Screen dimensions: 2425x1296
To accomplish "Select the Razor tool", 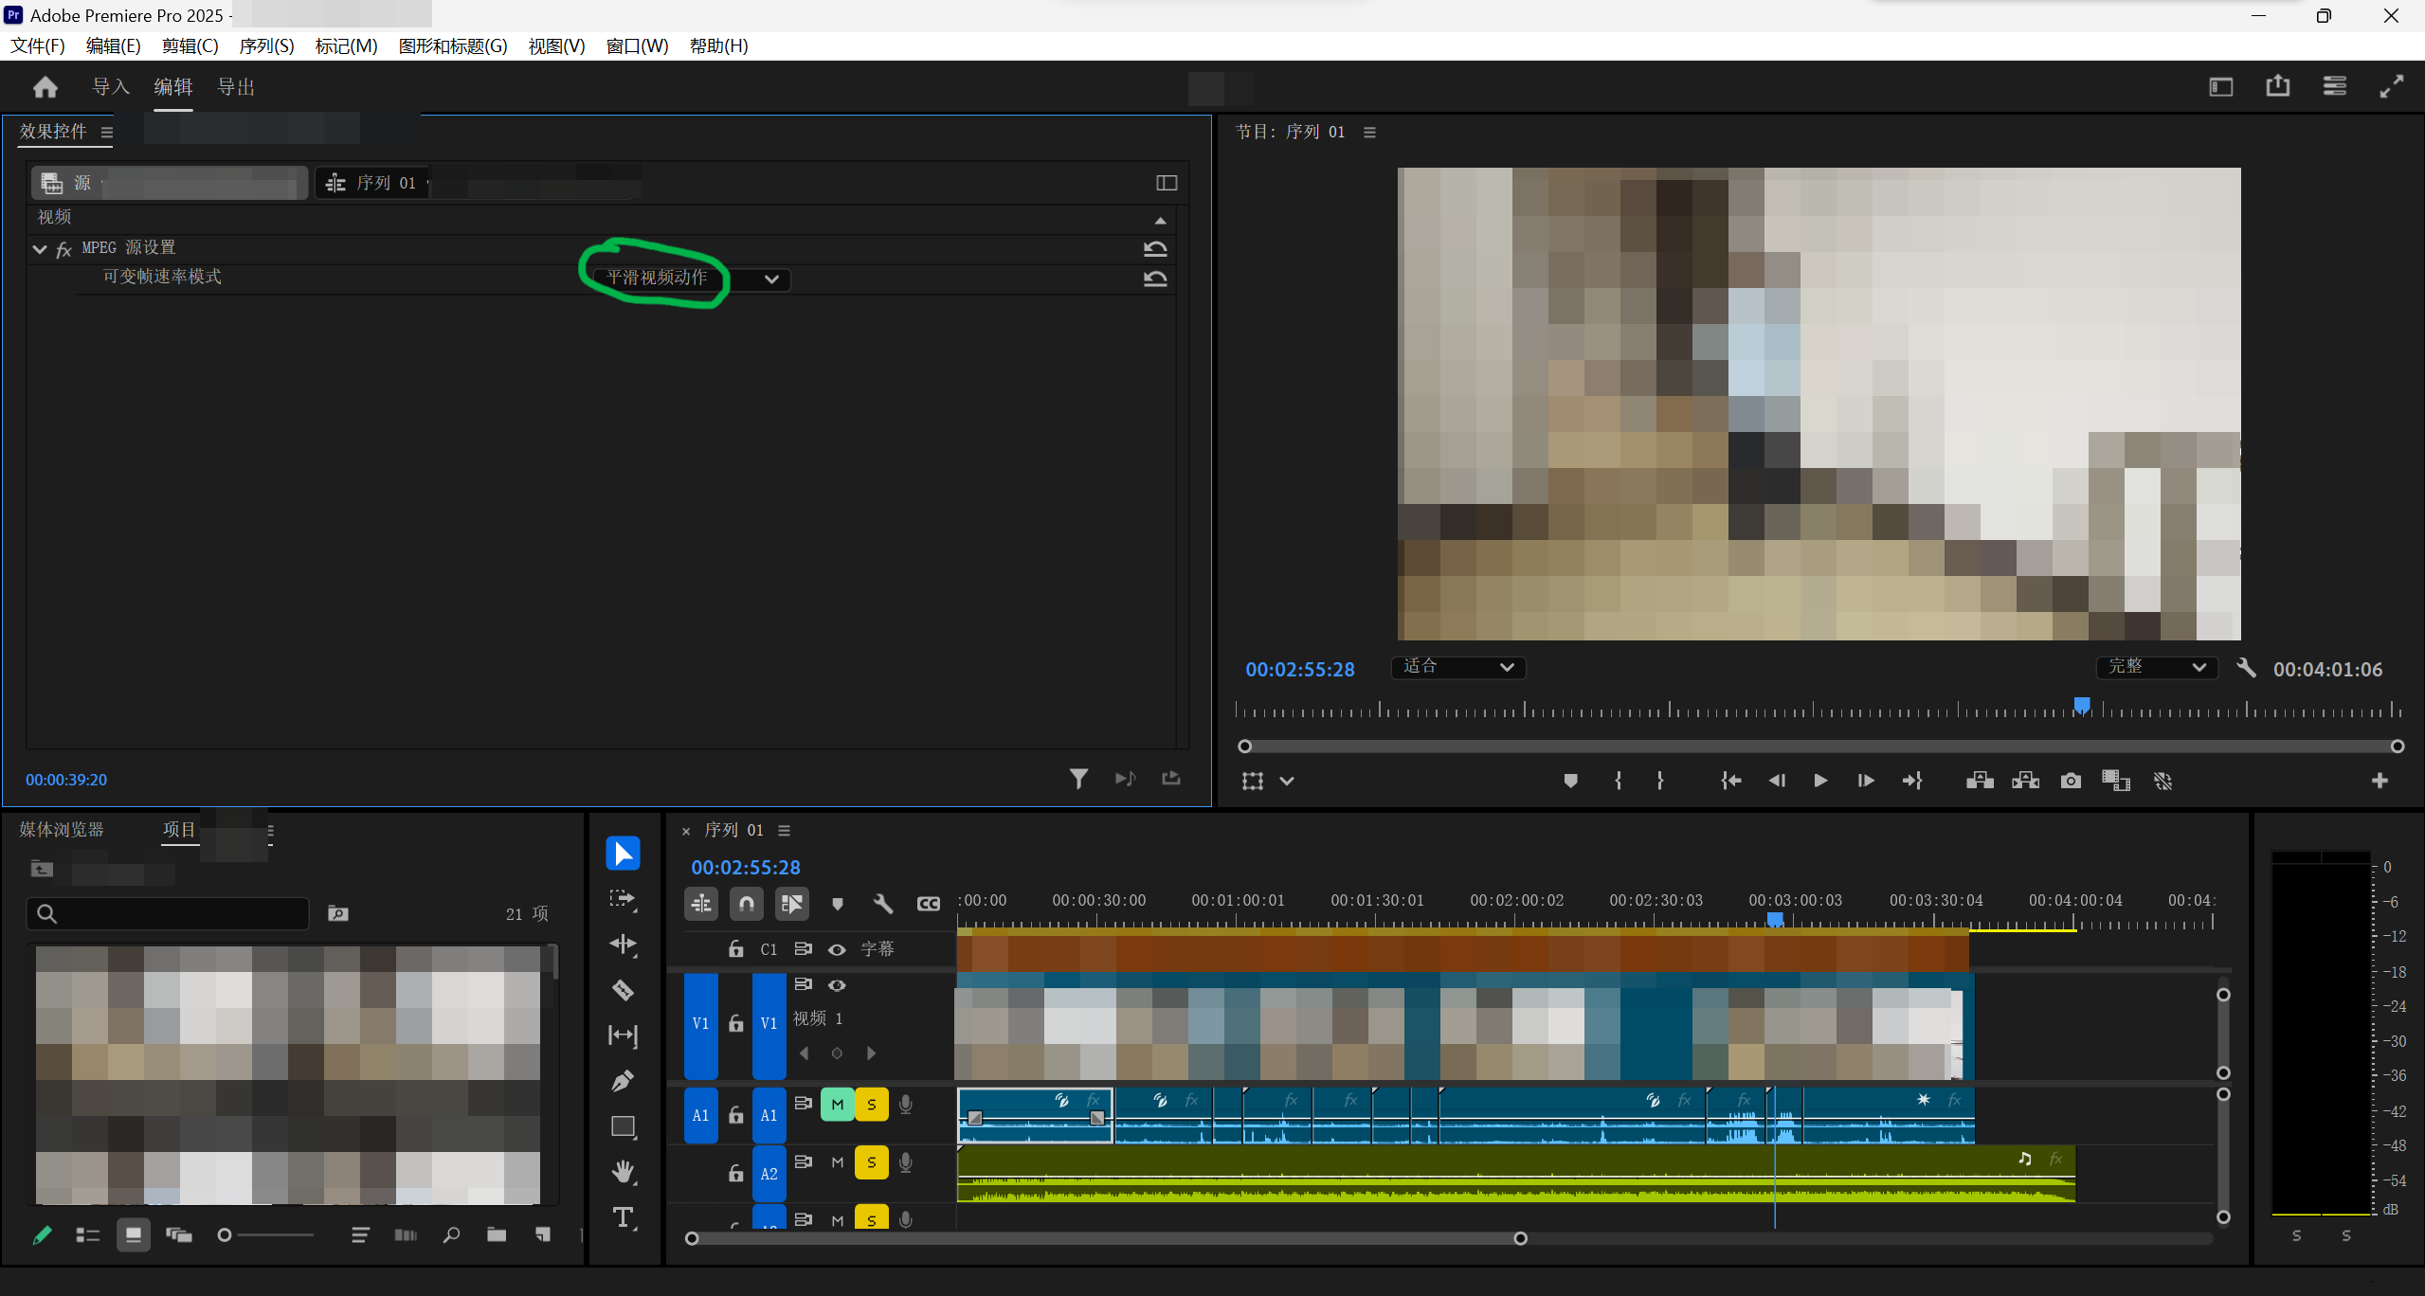I will tap(623, 990).
